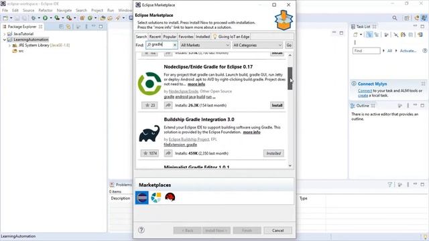Click the Buildship Gradle elephant logo
This screenshot has height=241, width=429.
(x=149, y=134)
